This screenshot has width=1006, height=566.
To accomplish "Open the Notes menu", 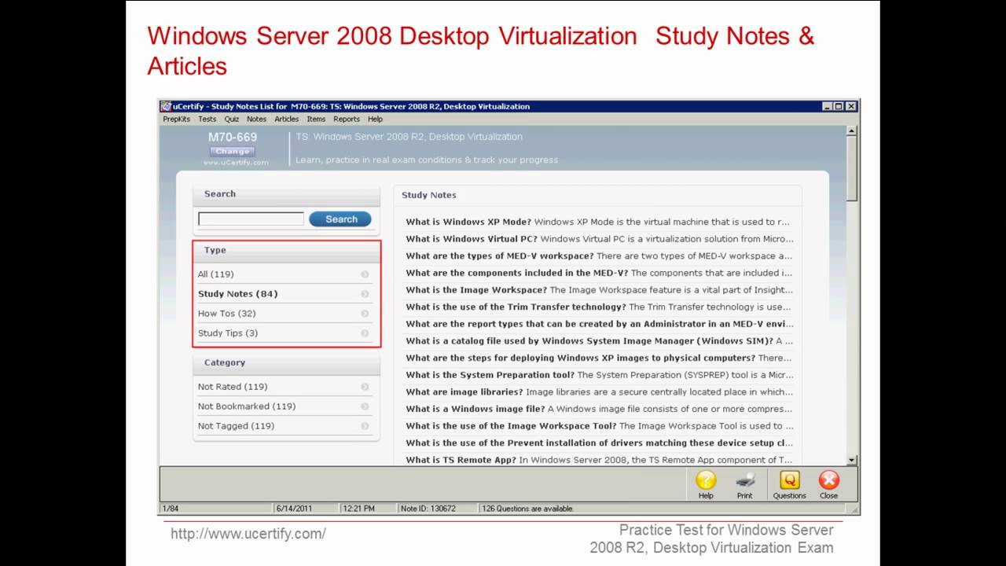I will coord(256,119).
